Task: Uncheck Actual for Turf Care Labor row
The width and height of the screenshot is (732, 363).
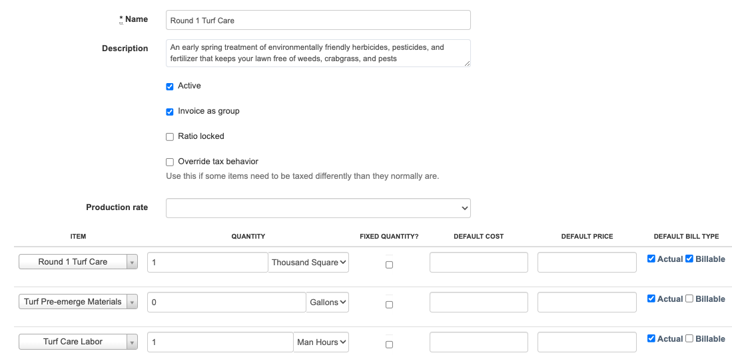Action: (x=651, y=338)
